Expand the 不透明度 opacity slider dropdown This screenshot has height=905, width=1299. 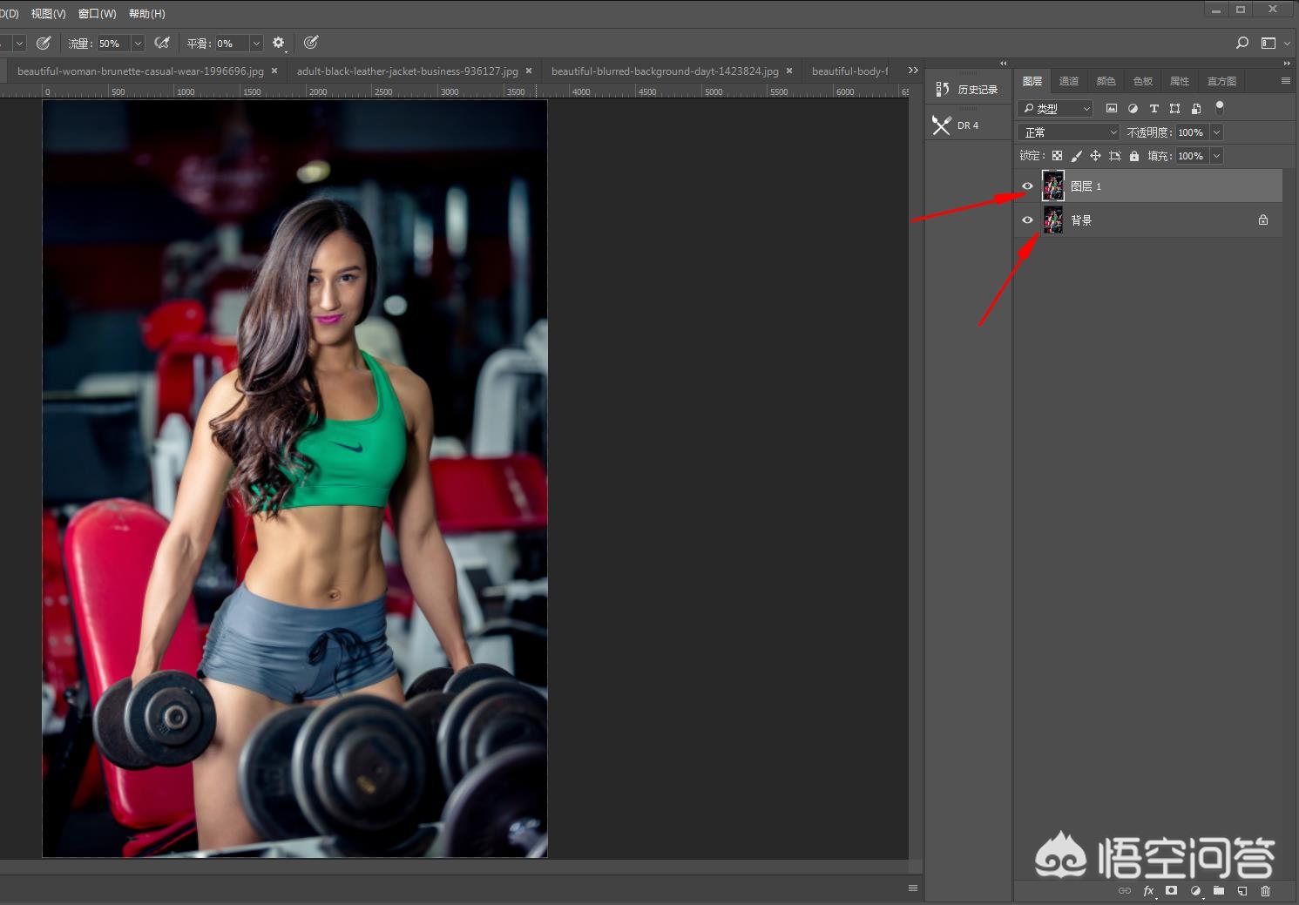pos(1216,132)
